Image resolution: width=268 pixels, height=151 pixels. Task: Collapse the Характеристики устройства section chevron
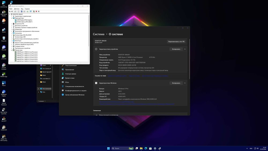(x=185, y=49)
